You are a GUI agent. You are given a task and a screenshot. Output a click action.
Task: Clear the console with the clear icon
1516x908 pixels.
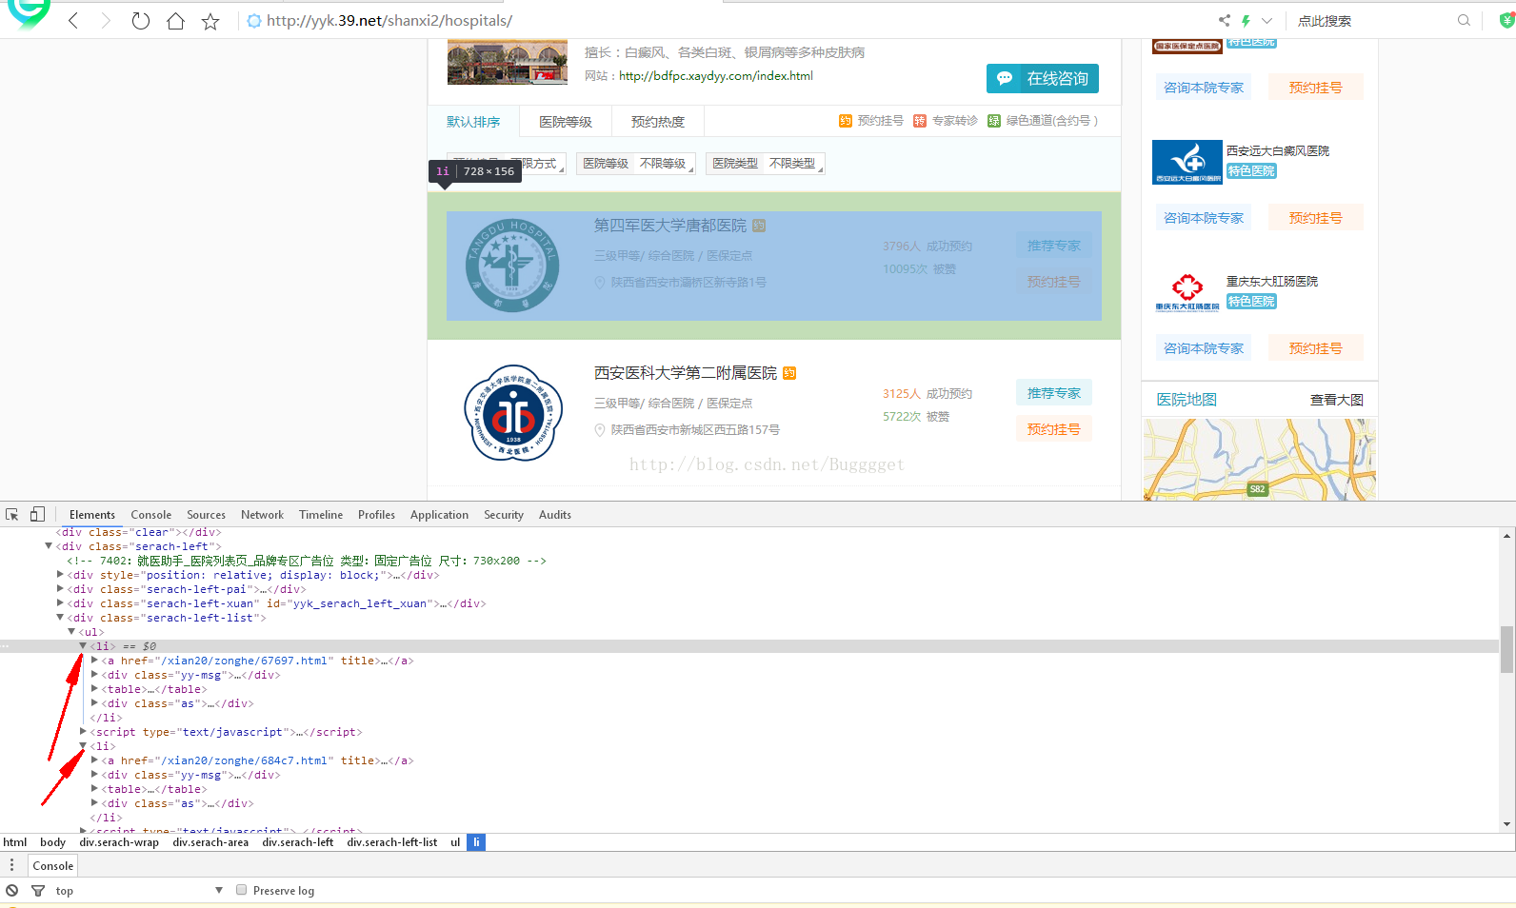(11, 891)
